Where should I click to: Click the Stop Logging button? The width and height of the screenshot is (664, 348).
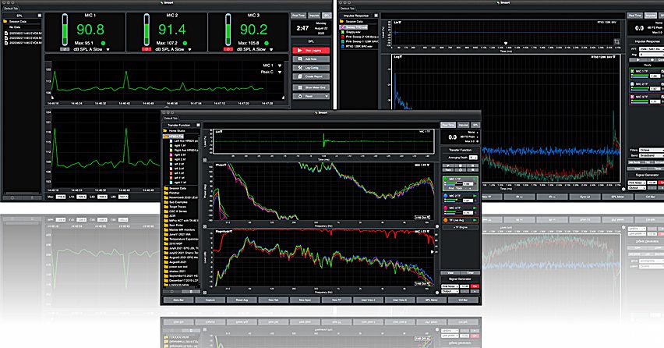pyautogui.click(x=312, y=50)
